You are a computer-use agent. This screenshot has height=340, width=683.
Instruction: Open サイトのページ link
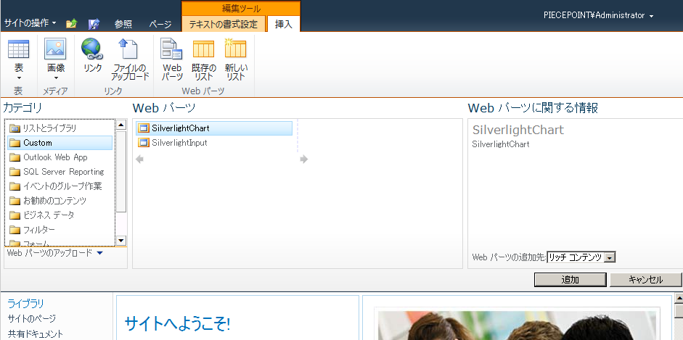tap(32, 319)
